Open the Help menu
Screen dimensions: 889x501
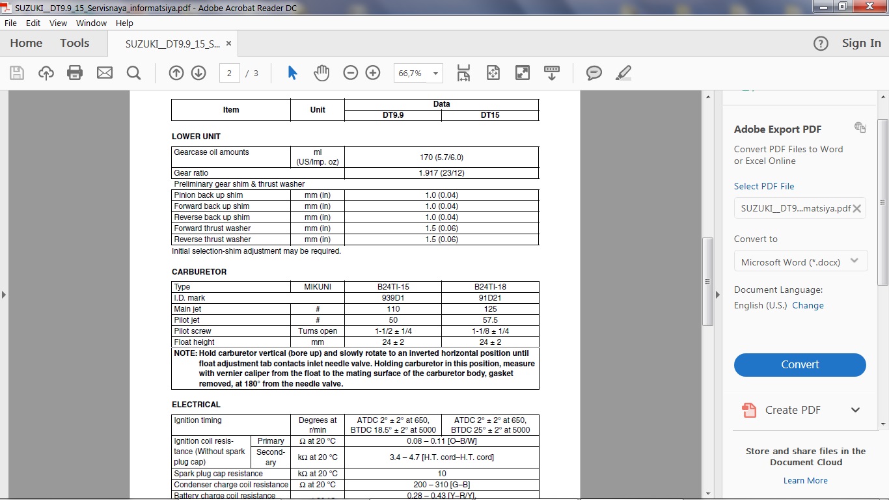[124, 23]
